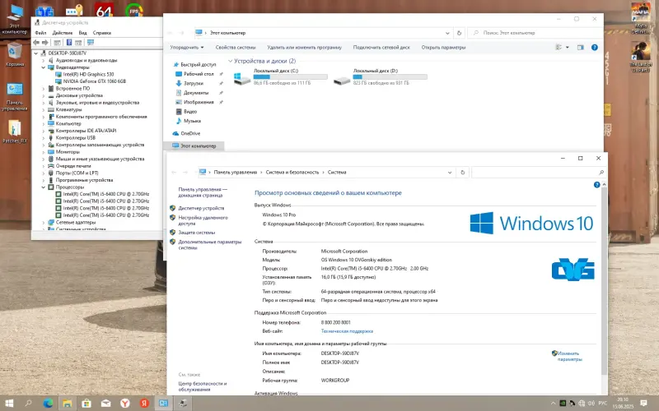
Task: Open Вид menu in Device Manager
Action: coord(83,33)
